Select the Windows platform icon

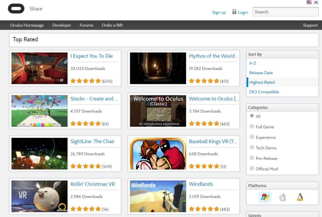pyautogui.click(x=265, y=197)
